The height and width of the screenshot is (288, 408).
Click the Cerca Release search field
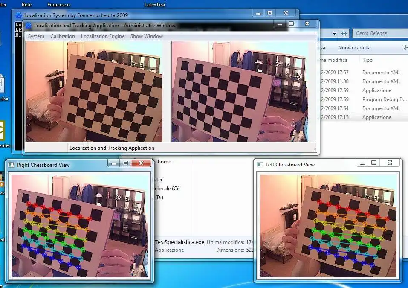pyautogui.click(x=380, y=33)
